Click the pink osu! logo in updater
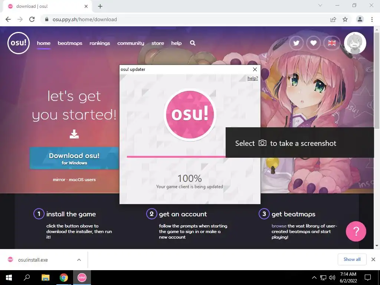380x285 pixels. point(190,114)
